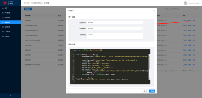Screen dimensions: 202x98
Task: Click the 基本设置 section heading
Action: tap(71, 17)
